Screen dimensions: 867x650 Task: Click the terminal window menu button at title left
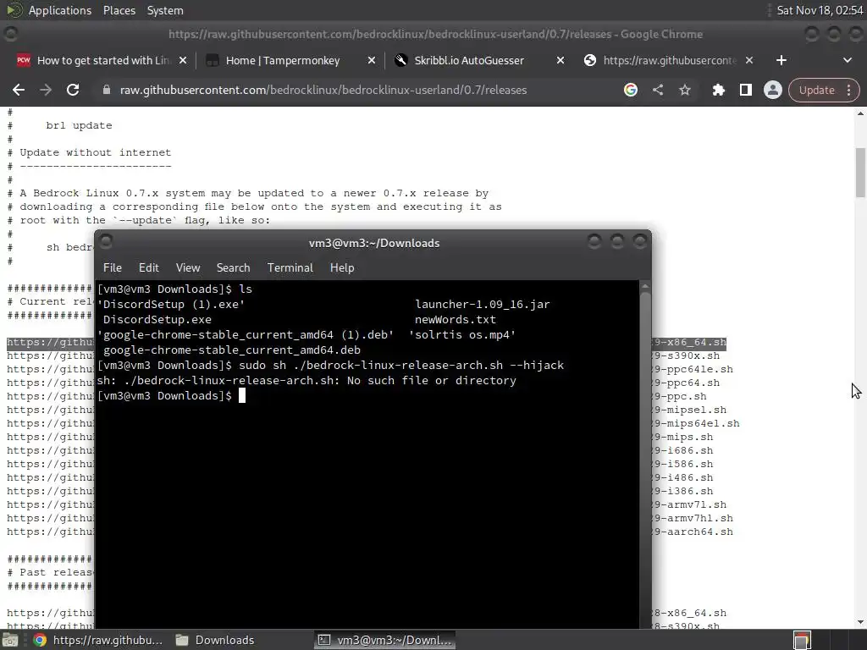click(x=106, y=241)
